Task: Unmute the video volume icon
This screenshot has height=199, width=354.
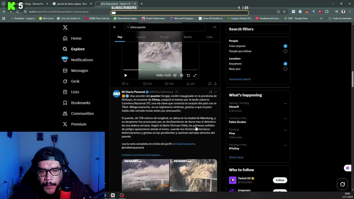Action: pos(175,75)
